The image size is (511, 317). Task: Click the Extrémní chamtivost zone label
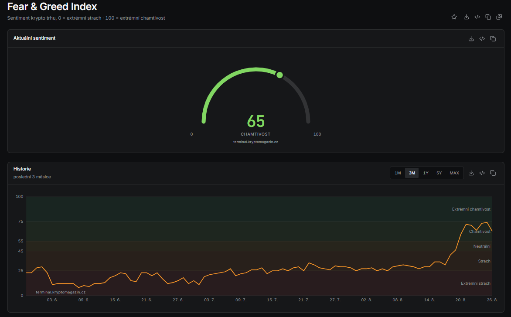471,209
